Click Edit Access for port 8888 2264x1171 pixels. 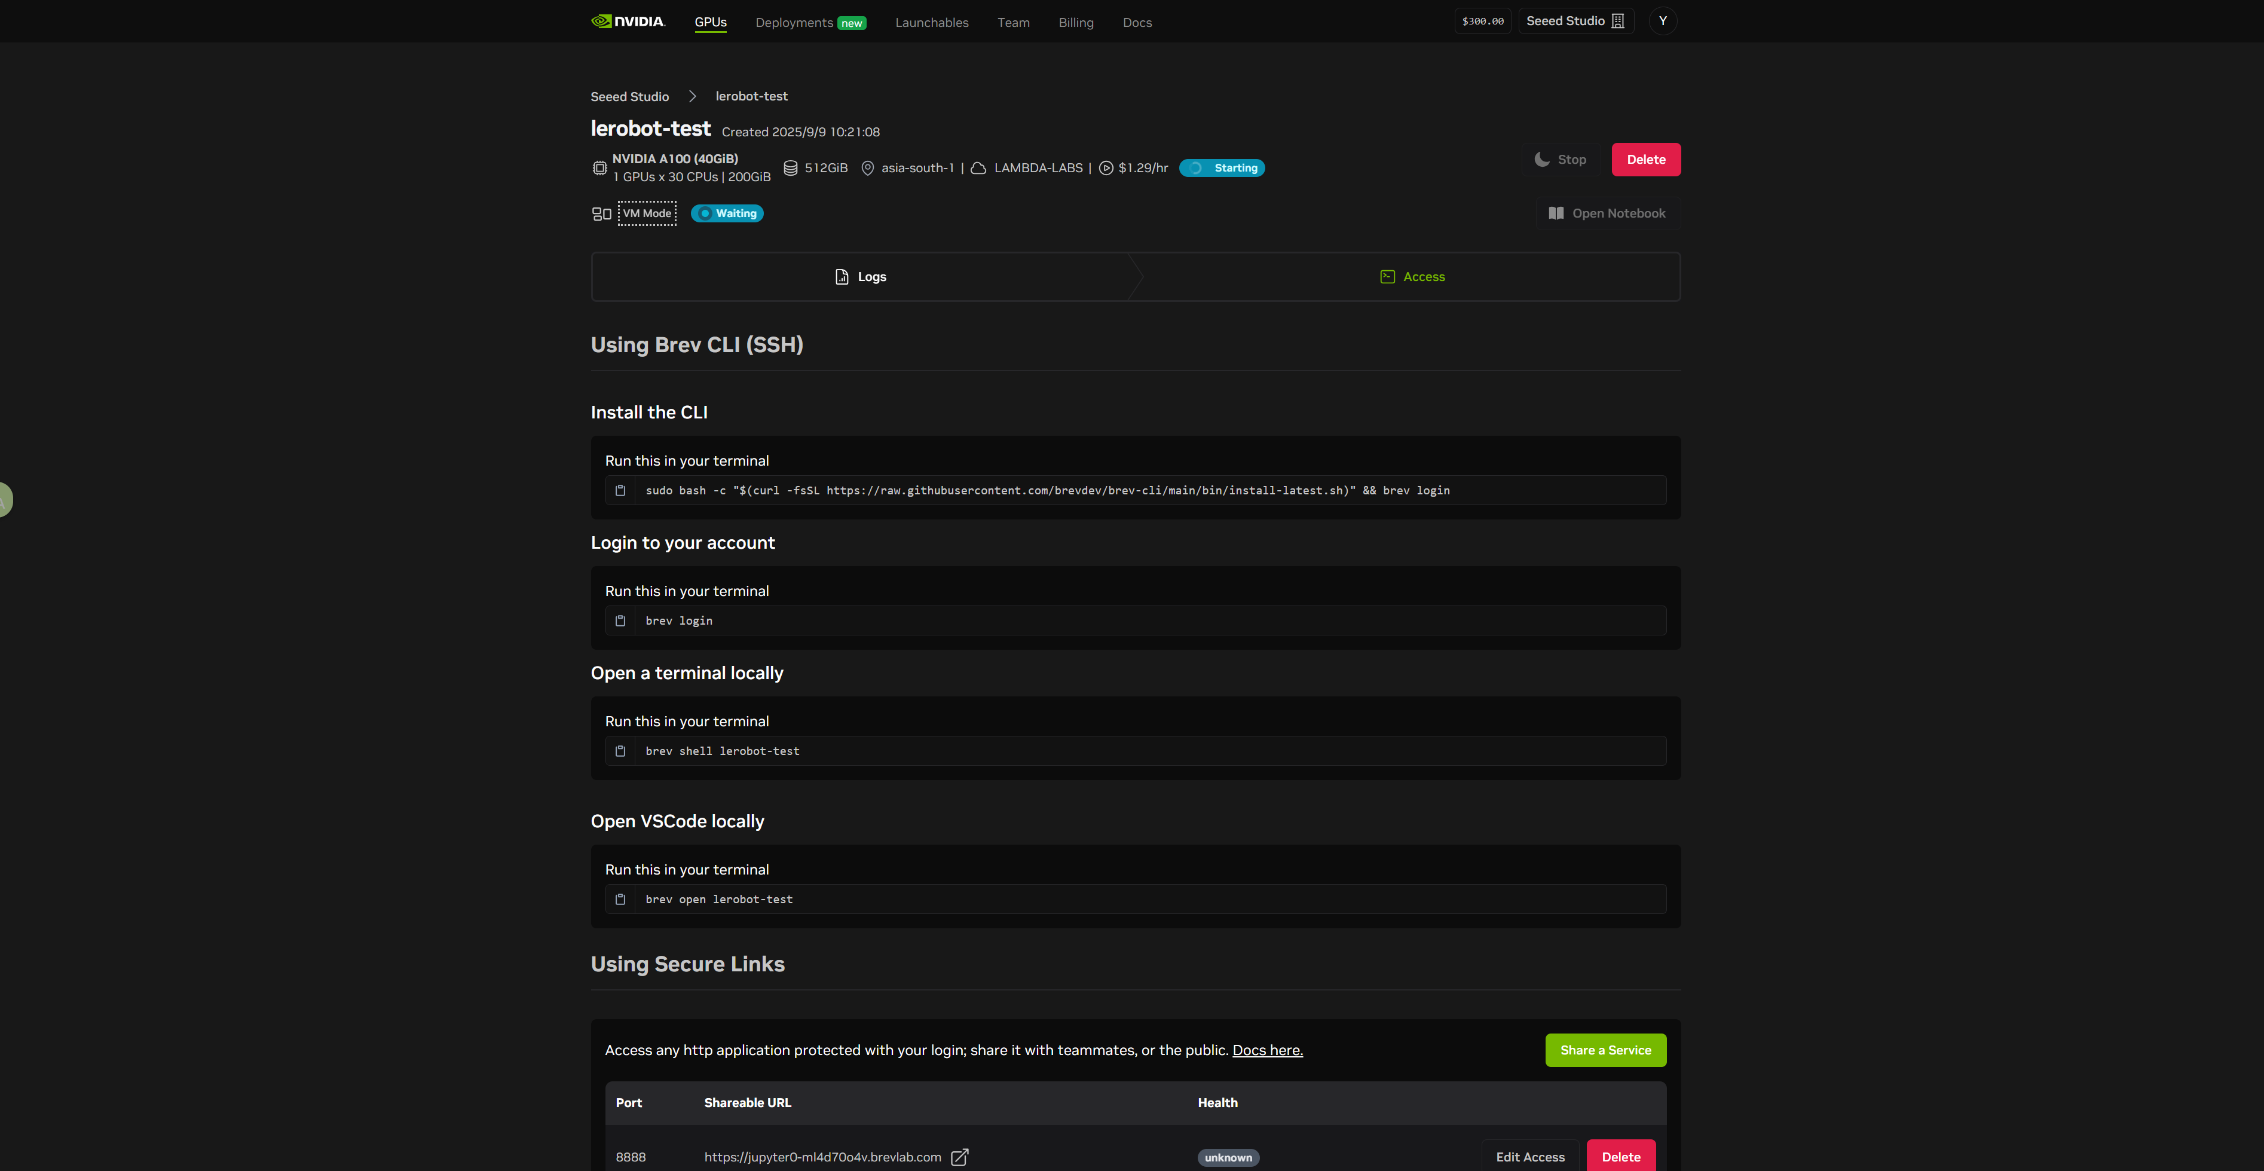click(1530, 1157)
